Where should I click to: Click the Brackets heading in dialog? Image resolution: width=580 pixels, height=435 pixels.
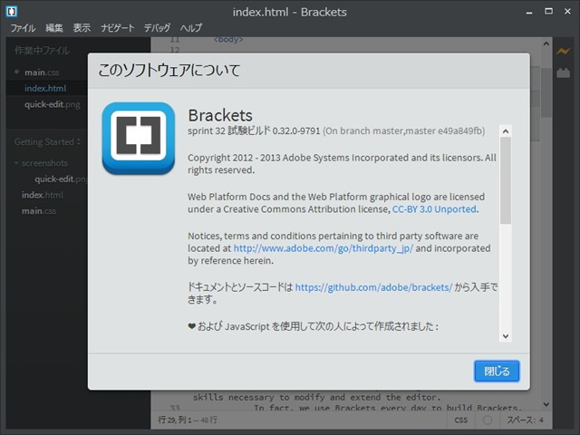coord(220,115)
